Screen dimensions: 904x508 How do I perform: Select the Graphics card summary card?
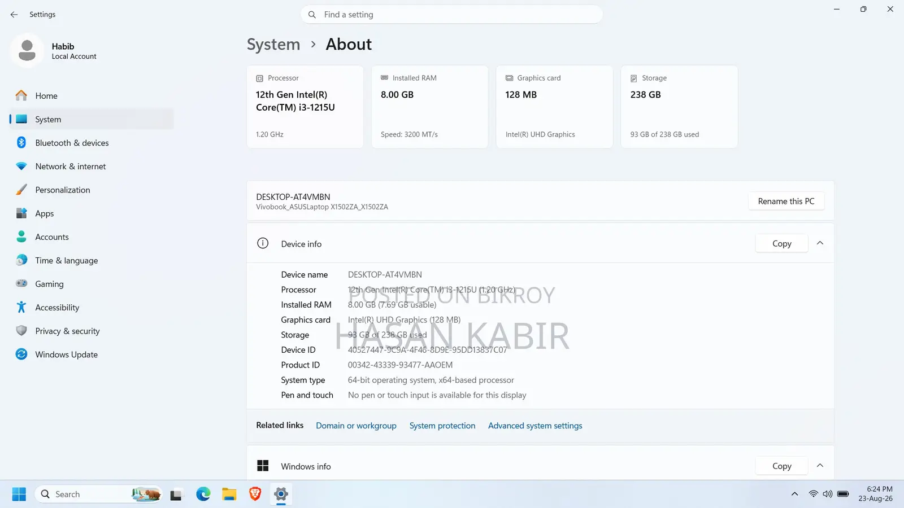(554, 107)
